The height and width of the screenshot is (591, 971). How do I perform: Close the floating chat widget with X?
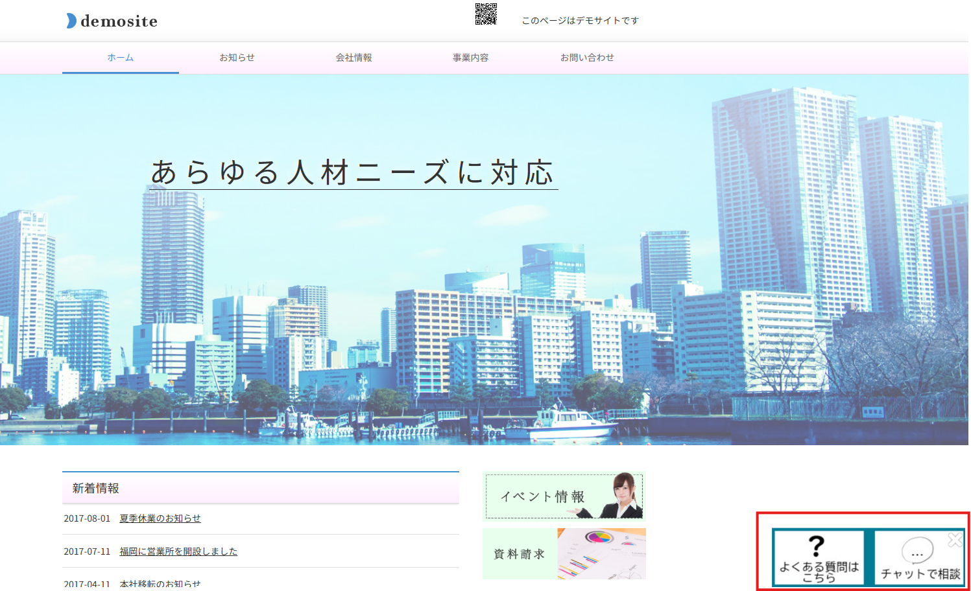[x=955, y=540]
